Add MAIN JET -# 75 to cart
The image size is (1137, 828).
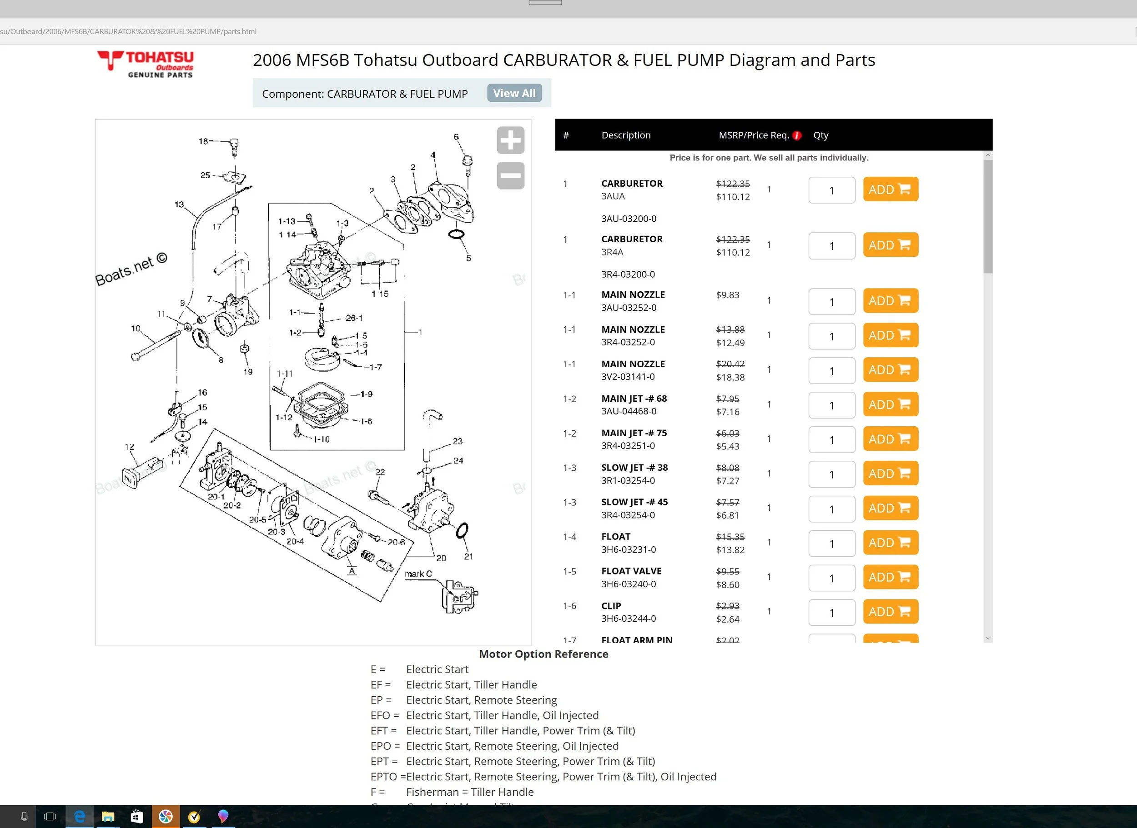point(890,439)
